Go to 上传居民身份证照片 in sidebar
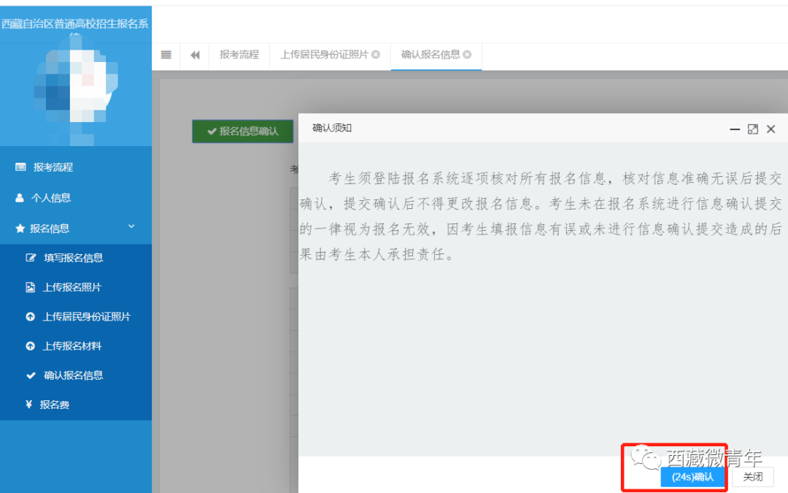 pos(86,317)
